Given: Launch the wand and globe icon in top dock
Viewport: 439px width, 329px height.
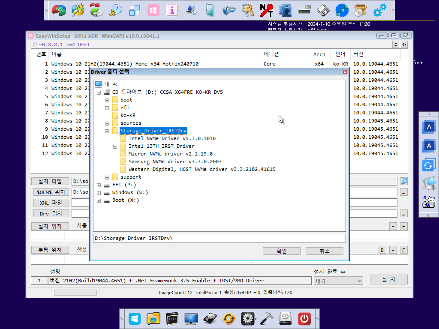Looking at the screenshot, I should (78, 11).
